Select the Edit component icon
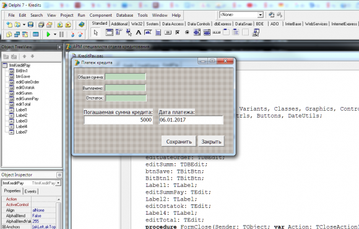The width and height of the screenshot is (359, 229). pyautogui.click(x=148, y=33)
